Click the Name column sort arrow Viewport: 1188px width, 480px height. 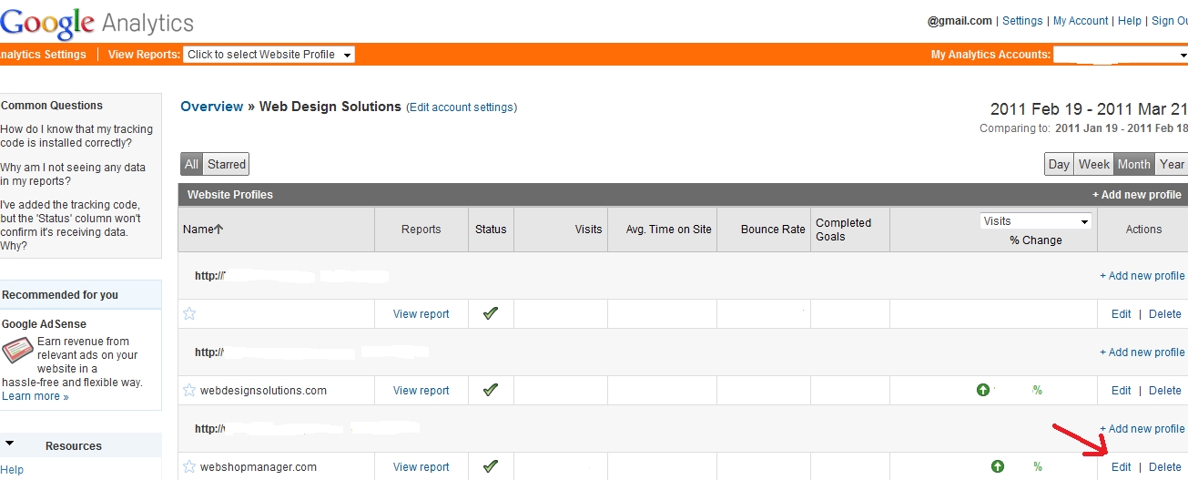218,230
